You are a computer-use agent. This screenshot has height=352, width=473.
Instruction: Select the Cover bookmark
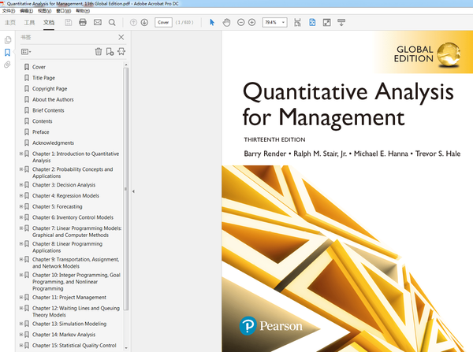click(39, 67)
